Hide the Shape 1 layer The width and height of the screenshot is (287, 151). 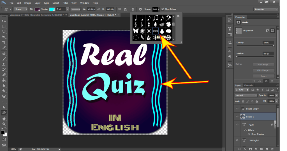point(237,117)
